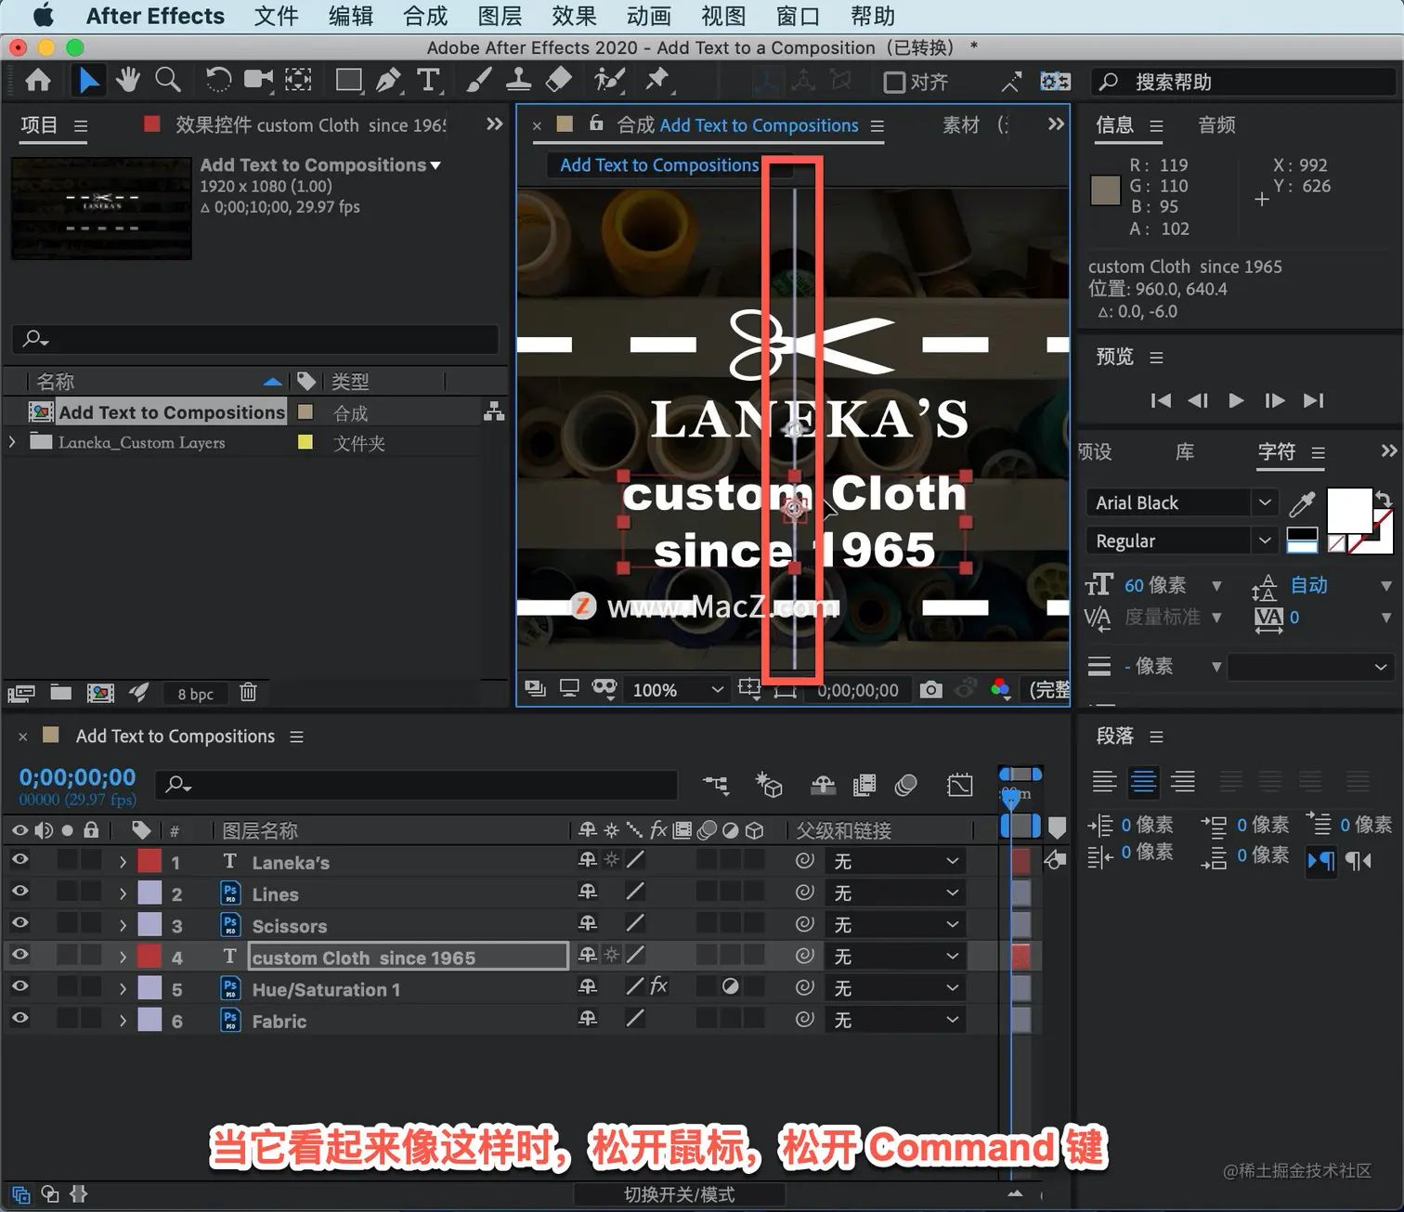Expand the Laneka's layer properties

pyautogui.click(x=123, y=862)
